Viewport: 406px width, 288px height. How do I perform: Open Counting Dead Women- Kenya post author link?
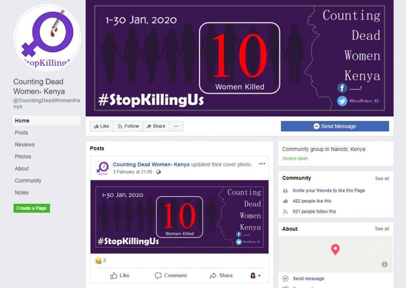click(x=151, y=165)
